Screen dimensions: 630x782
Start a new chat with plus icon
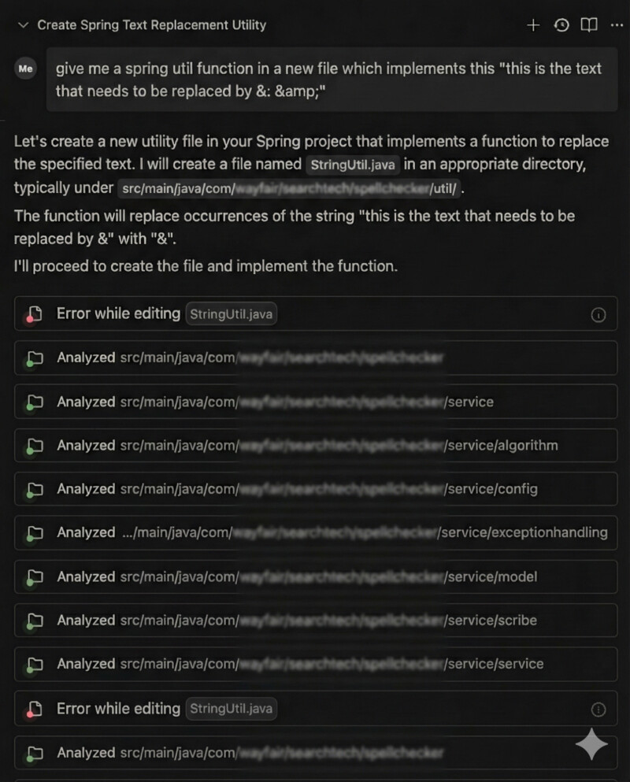click(x=533, y=25)
